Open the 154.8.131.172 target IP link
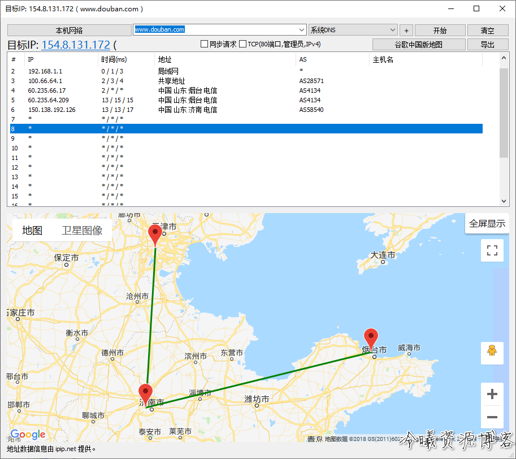 pos(76,45)
